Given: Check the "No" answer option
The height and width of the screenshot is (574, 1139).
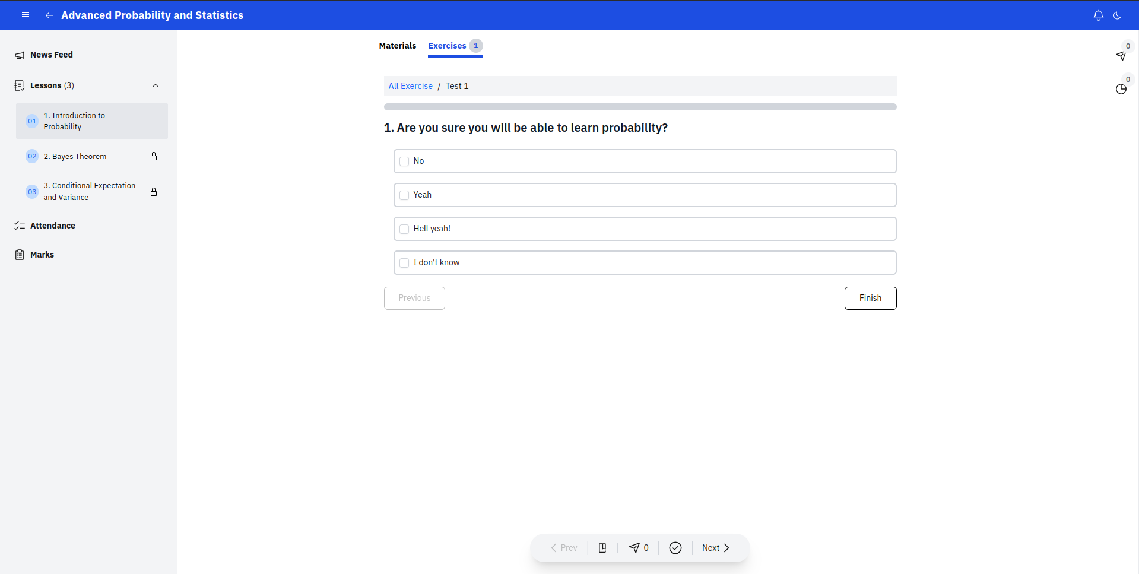Looking at the screenshot, I should pyautogui.click(x=404, y=161).
